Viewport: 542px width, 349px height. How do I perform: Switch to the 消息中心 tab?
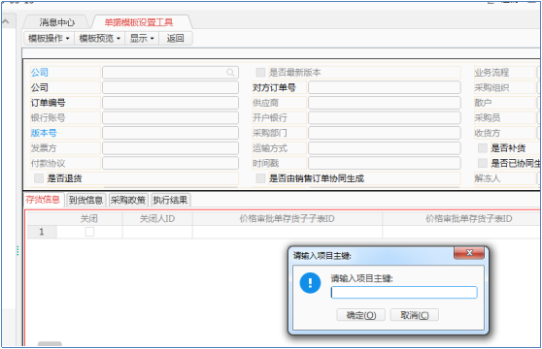coord(56,22)
